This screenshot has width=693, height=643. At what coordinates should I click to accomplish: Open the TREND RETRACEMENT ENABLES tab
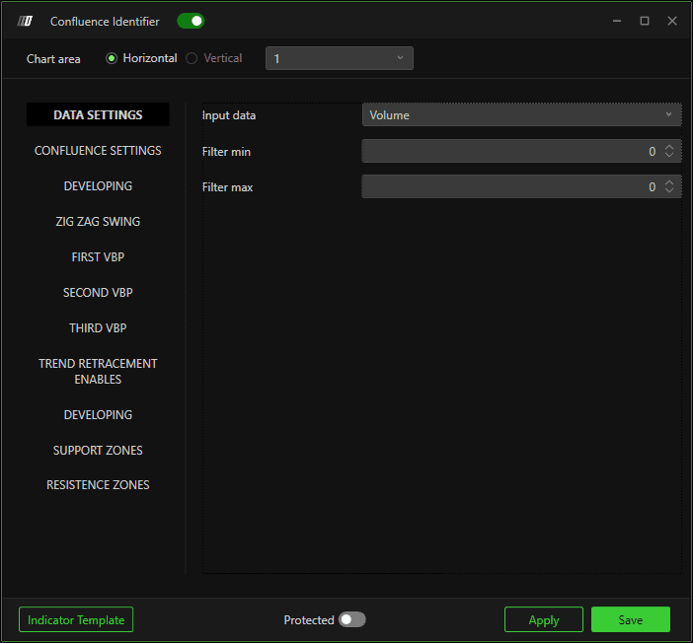coord(98,372)
